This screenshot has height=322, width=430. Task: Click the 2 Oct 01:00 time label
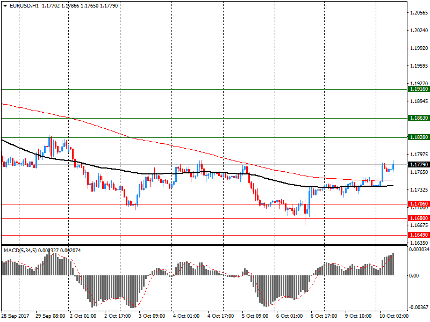pyautogui.click(x=83, y=316)
